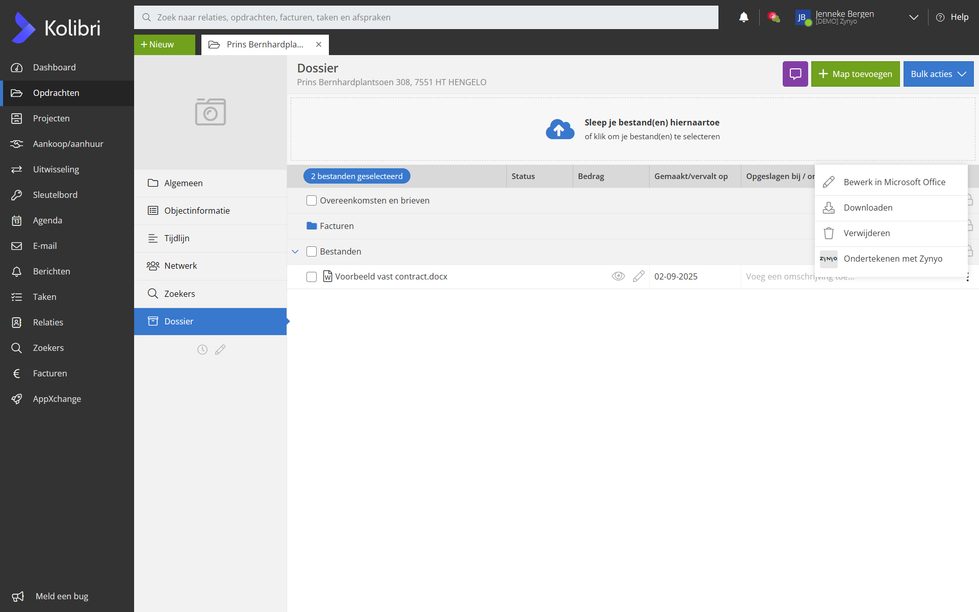Click the camera photo placeholder
Viewport: 979px width, 612px height.
210,112
